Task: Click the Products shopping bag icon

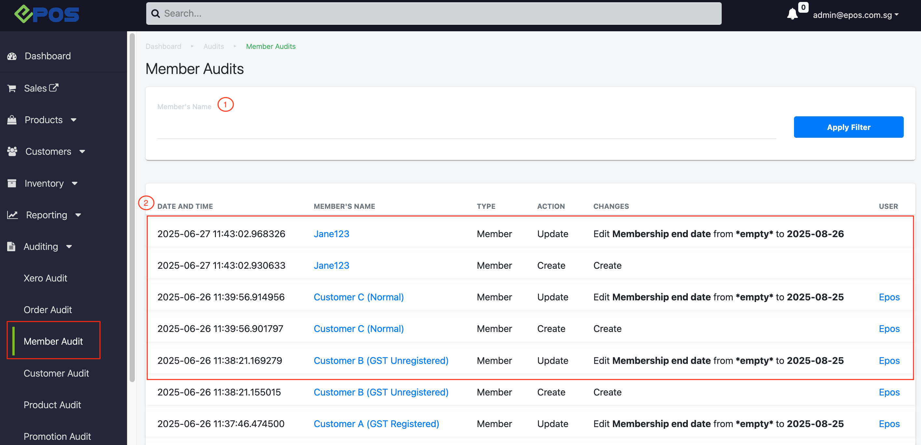Action: [x=12, y=120]
